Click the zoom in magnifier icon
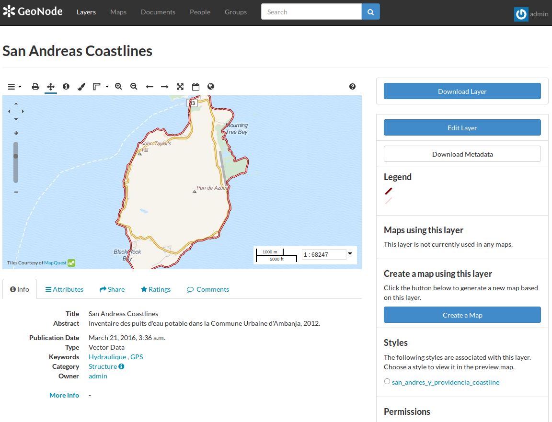The width and height of the screenshot is (552, 422). (x=118, y=87)
